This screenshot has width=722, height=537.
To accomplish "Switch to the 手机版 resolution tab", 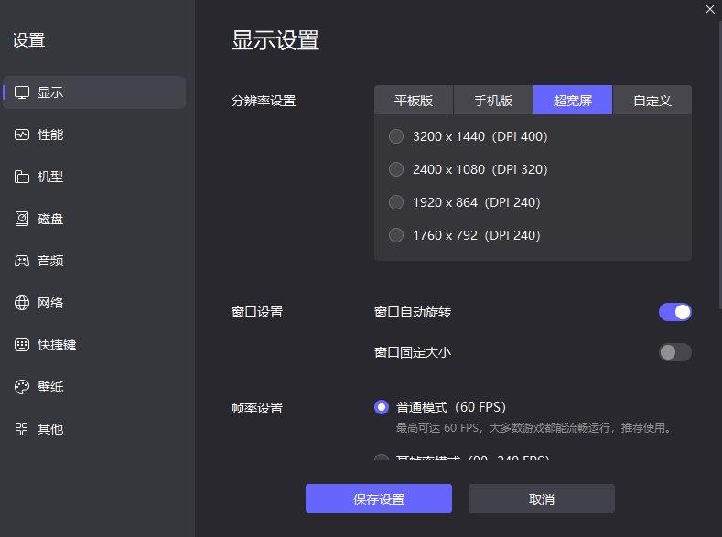I will pyautogui.click(x=493, y=100).
